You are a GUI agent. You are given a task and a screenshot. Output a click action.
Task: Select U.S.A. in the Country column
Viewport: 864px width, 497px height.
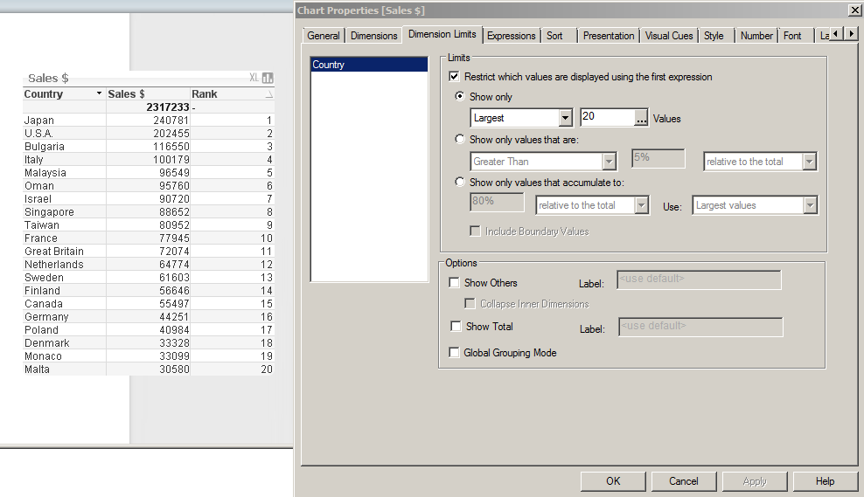tap(64, 133)
